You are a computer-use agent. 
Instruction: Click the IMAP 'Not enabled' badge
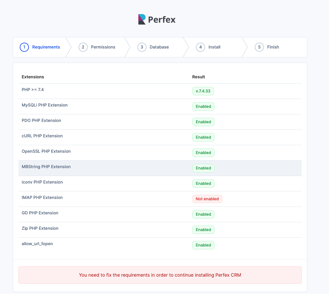(x=207, y=199)
